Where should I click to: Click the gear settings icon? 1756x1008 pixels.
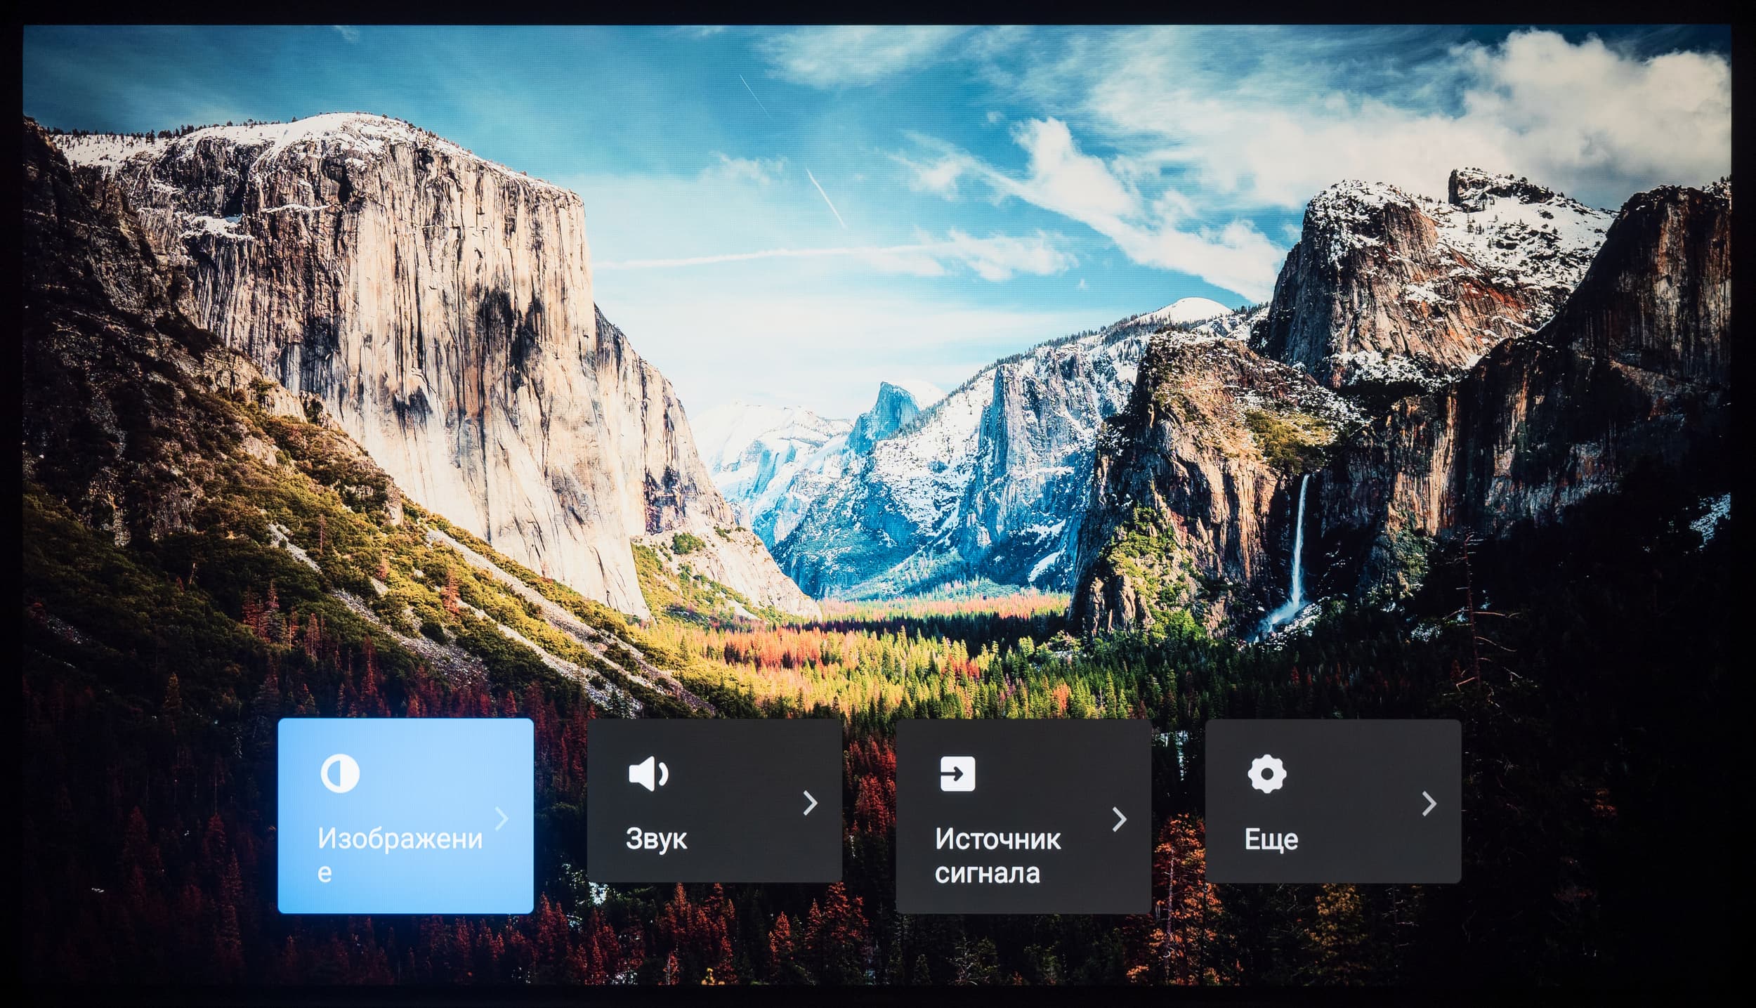pos(1266,773)
